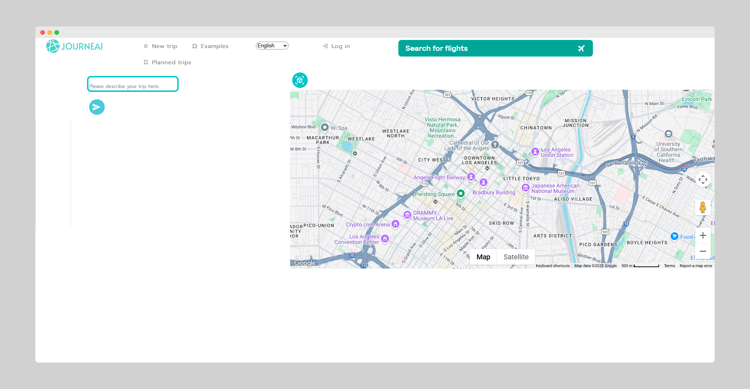Select the Los Angeles Union Station marker
Viewport: 750px width, 389px height.
[535, 152]
